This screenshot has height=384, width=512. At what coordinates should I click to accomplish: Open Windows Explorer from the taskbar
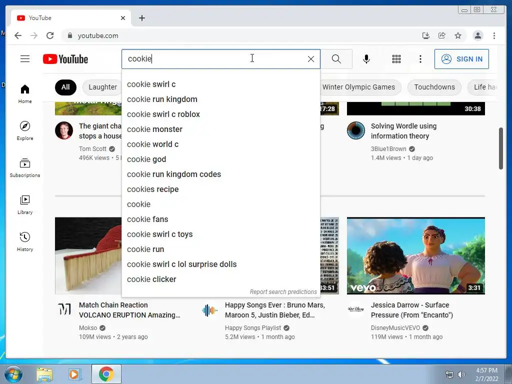[x=44, y=374]
